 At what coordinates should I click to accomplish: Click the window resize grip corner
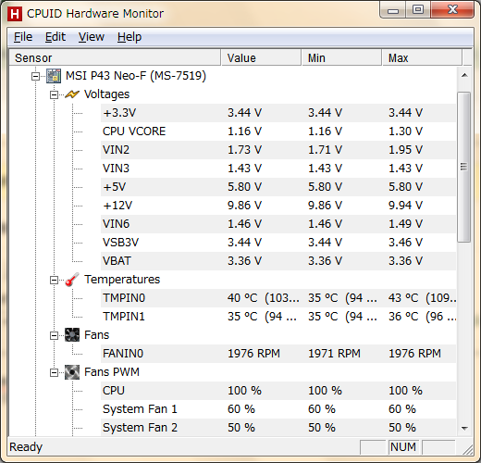468,450
